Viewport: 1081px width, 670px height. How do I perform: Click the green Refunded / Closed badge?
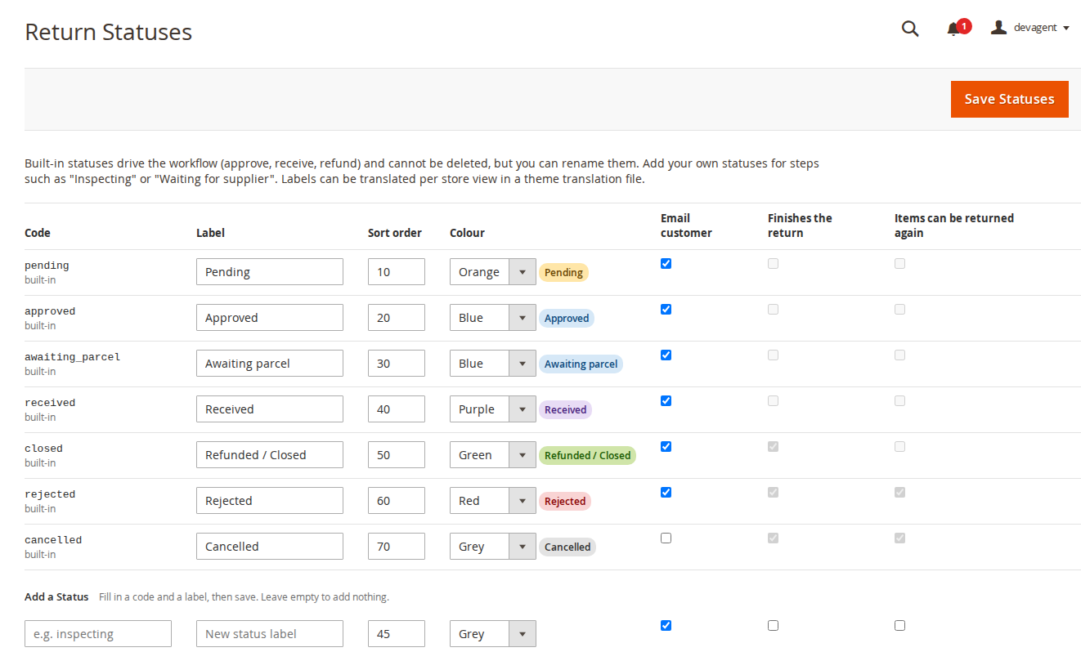(x=587, y=455)
